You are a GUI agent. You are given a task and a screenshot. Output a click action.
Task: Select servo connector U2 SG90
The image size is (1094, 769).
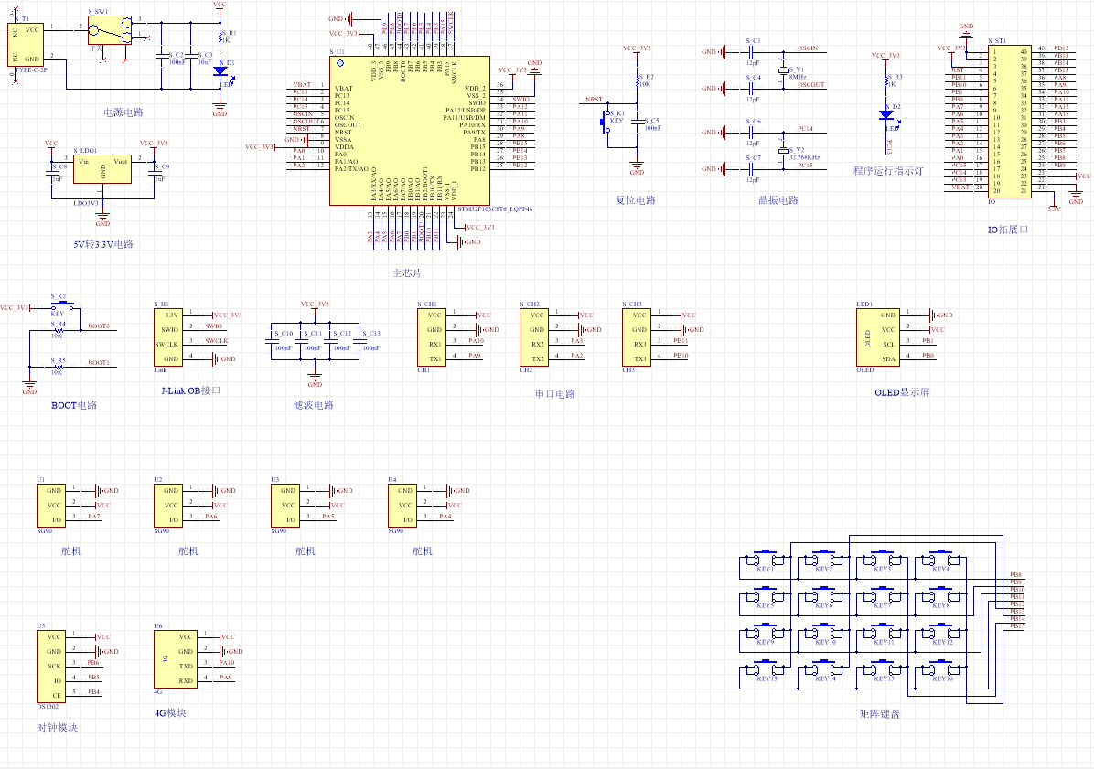pos(168,506)
